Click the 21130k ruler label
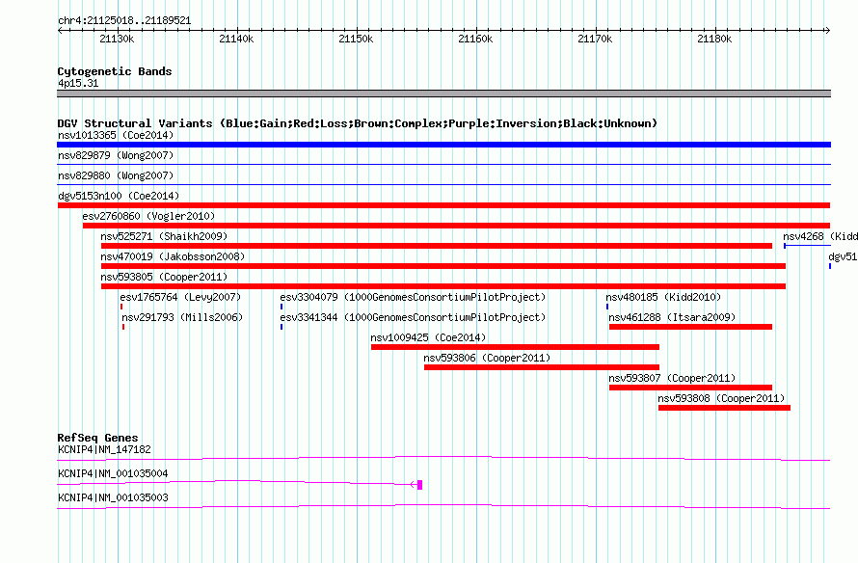The height and width of the screenshot is (563, 858). click(x=117, y=39)
